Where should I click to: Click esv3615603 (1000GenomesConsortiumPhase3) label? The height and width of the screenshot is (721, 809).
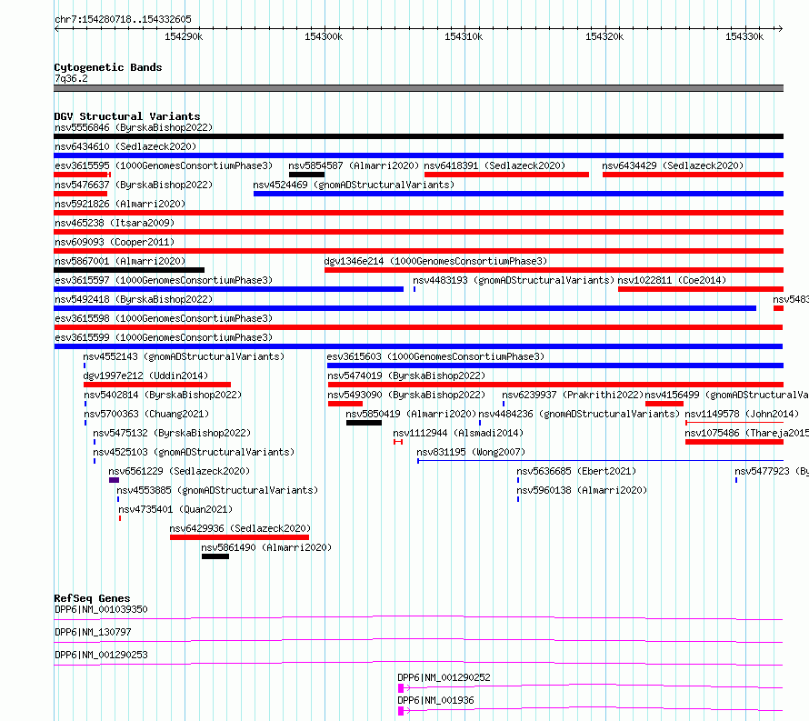tap(435, 356)
